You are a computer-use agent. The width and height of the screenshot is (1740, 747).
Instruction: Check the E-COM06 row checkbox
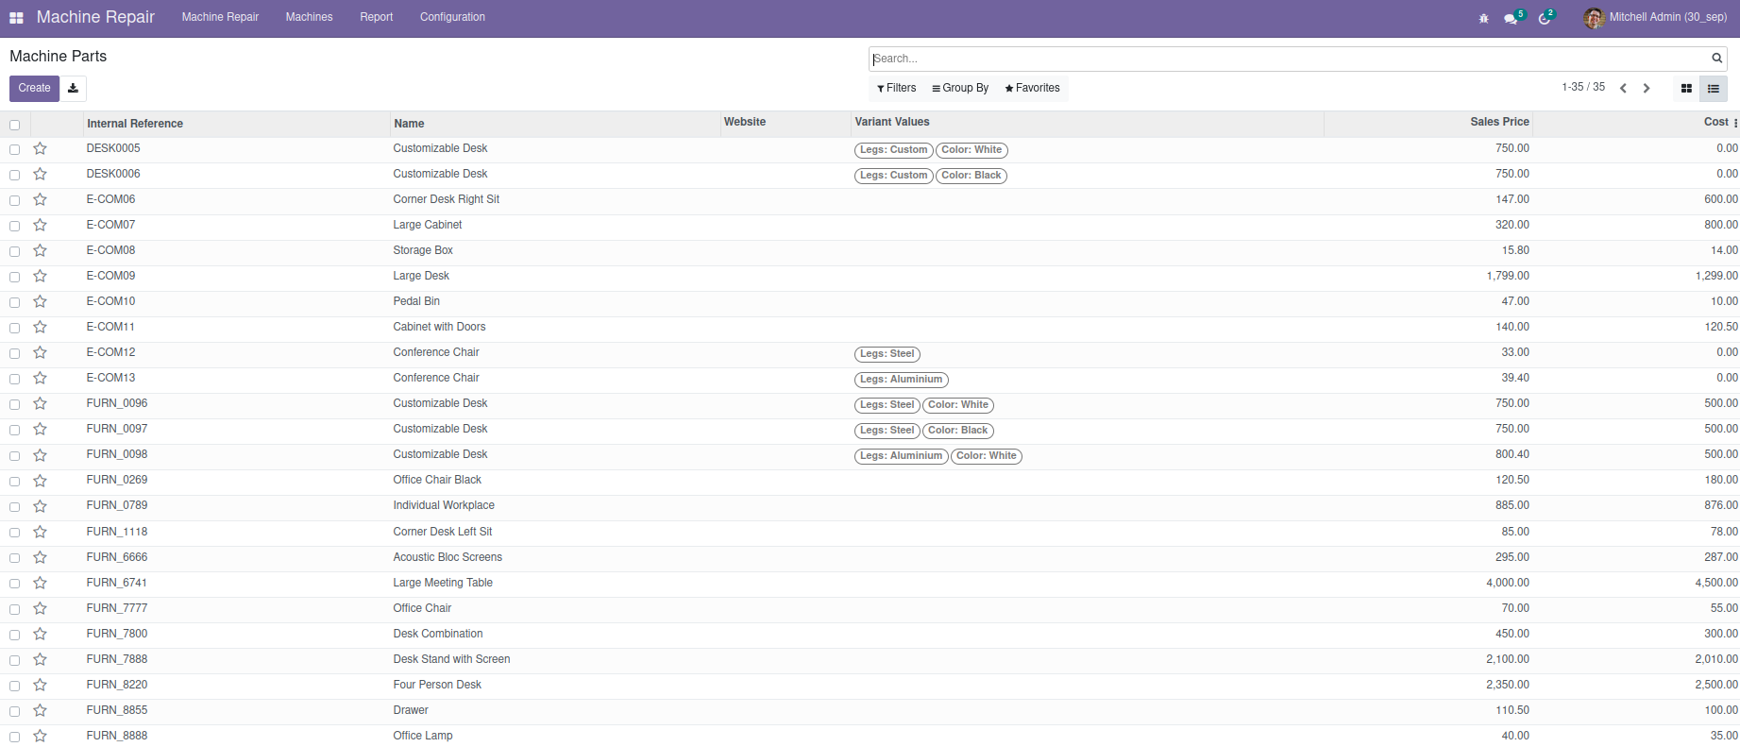pos(14,200)
